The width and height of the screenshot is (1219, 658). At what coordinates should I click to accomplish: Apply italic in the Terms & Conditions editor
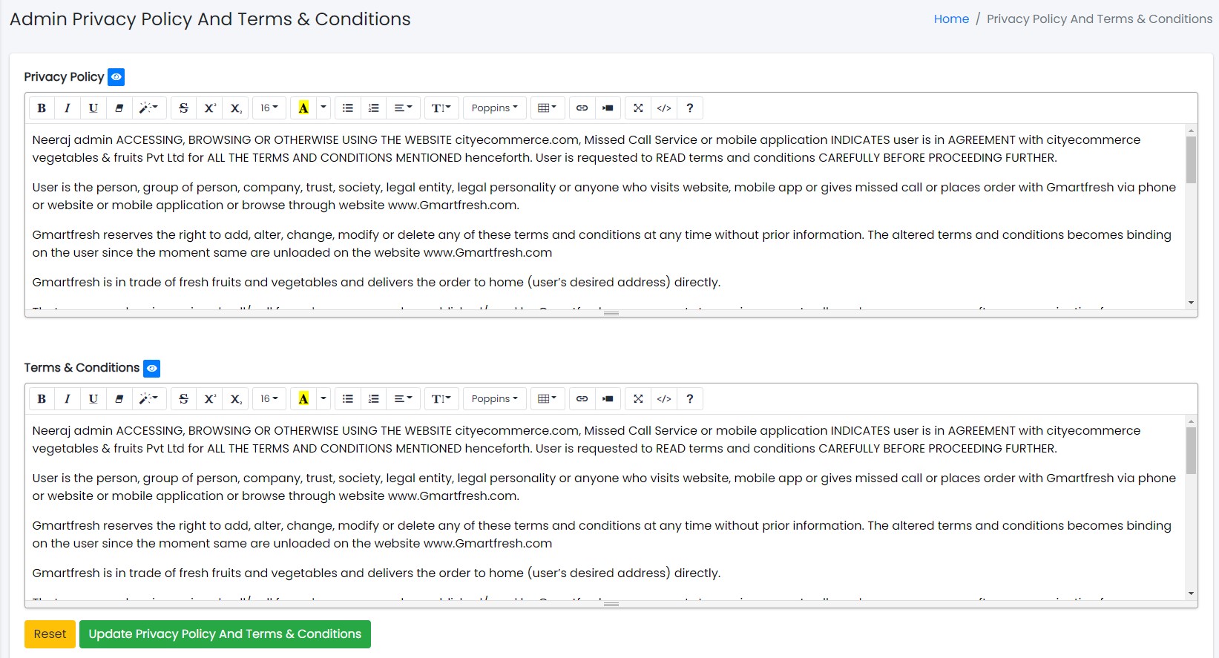(x=68, y=399)
